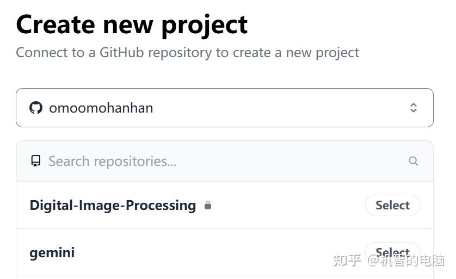The image size is (456, 279).
Task: Click the Connect to a GitHub repository subtitle
Action: (187, 53)
